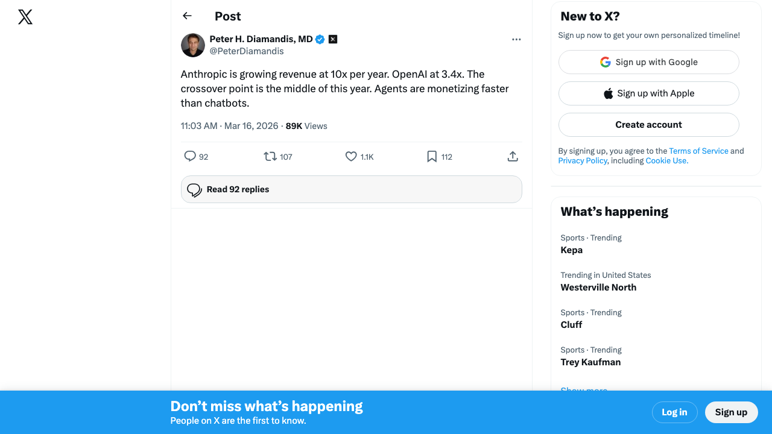This screenshot has height=434, width=772.
Task: Click the X logo in the top left
Action: point(25,17)
